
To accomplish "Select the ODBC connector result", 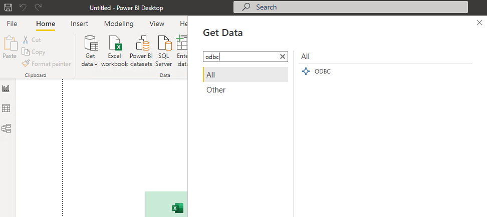I will (322, 71).
